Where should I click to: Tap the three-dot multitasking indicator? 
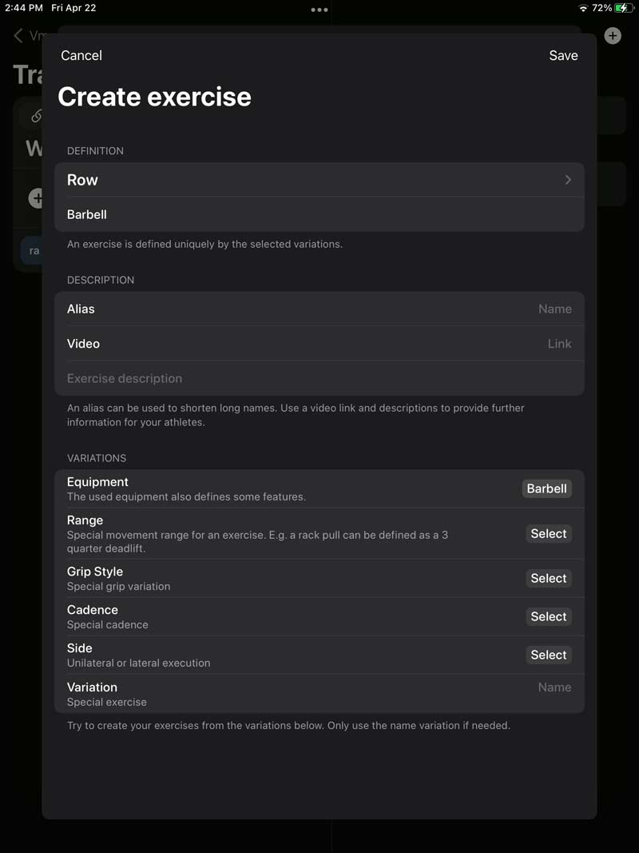[x=319, y=10]
